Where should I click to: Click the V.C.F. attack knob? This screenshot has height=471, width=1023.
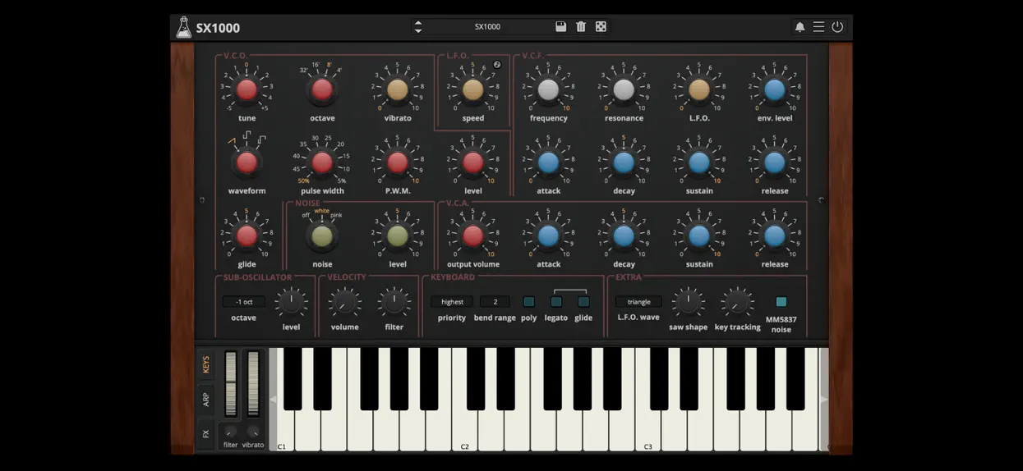[x=548, y=162]
